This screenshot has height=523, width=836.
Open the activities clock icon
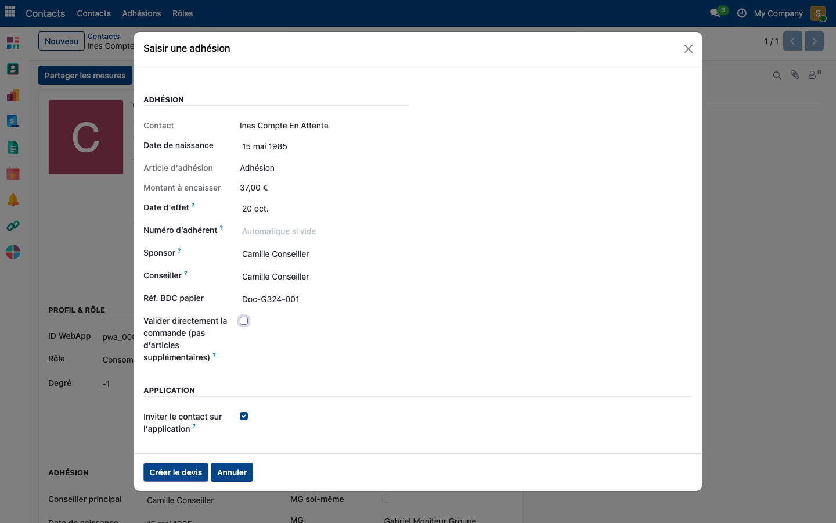pos(741,13)
